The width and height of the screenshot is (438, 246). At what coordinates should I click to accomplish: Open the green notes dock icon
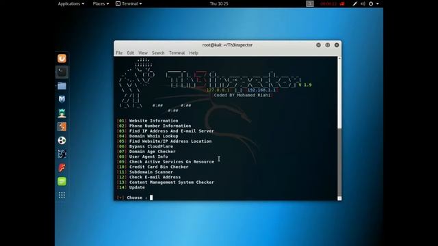[x=62, y=181]
